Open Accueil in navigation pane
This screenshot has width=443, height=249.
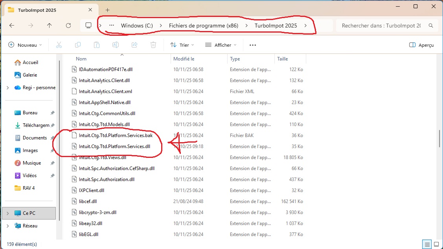click(x=26, y=62)
